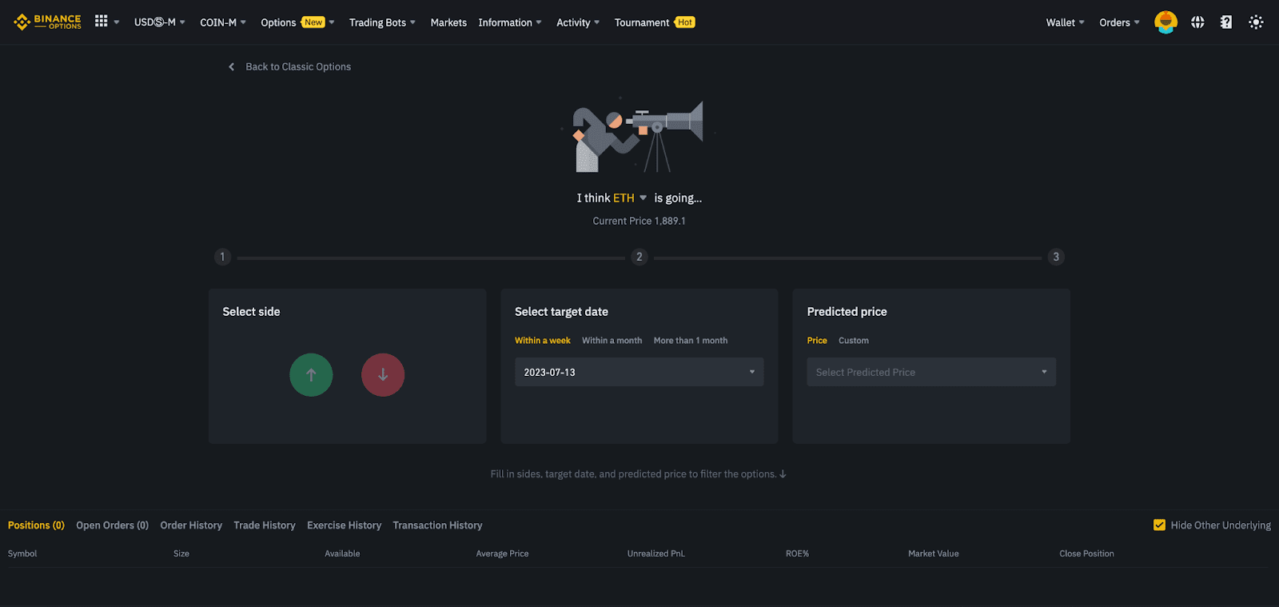Image resolution: width=1279 pixels, height=607 pixels.
Task: Open the Activity dropdown menu
Action: 578,22
